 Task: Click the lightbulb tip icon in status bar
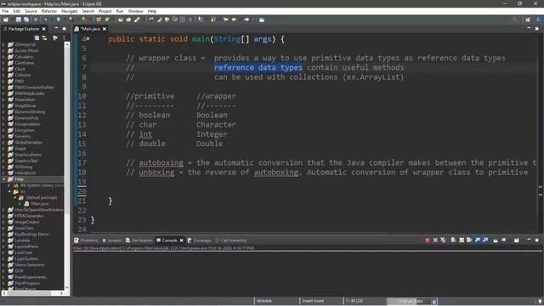pos(540,301)
